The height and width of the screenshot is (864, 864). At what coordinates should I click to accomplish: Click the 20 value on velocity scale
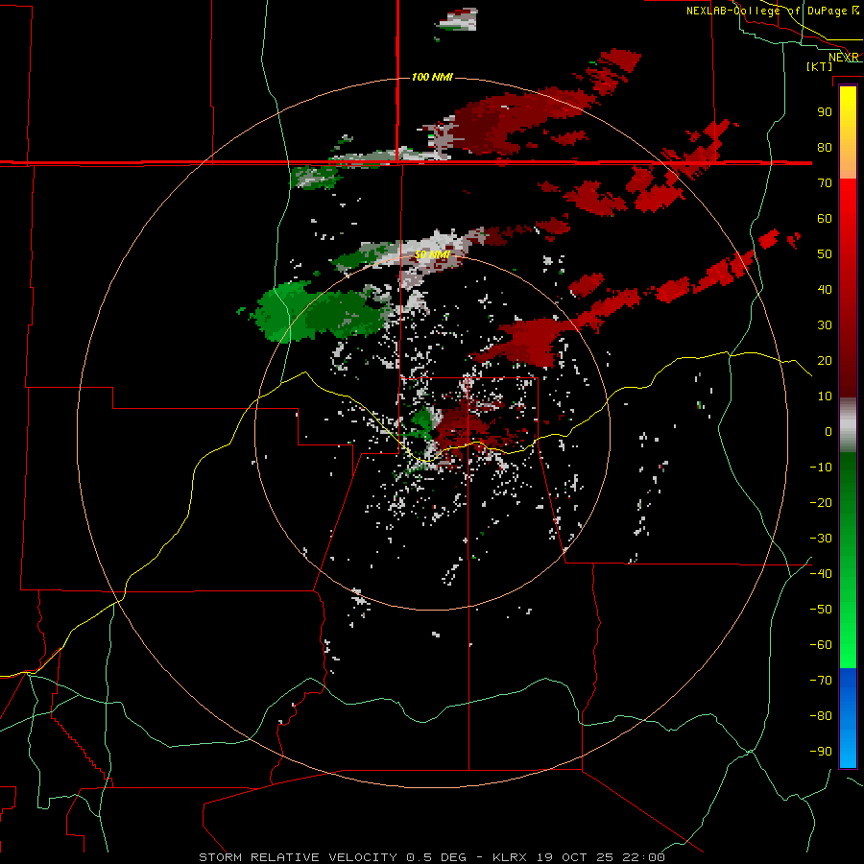click(825, 360)
